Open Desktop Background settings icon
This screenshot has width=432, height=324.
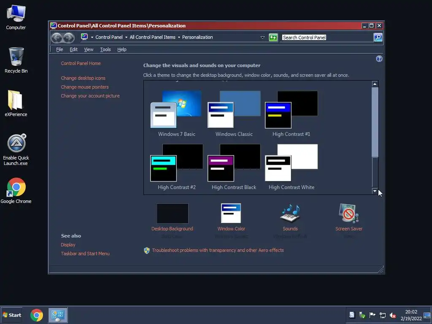(173, 213)
